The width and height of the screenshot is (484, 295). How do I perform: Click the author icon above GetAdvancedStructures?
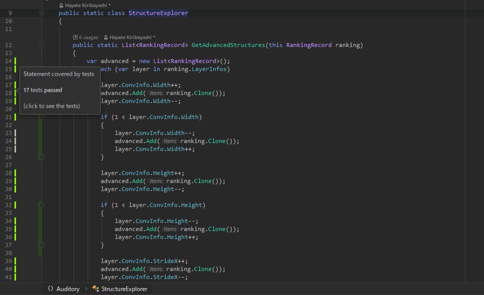click(x=106, y=37)
